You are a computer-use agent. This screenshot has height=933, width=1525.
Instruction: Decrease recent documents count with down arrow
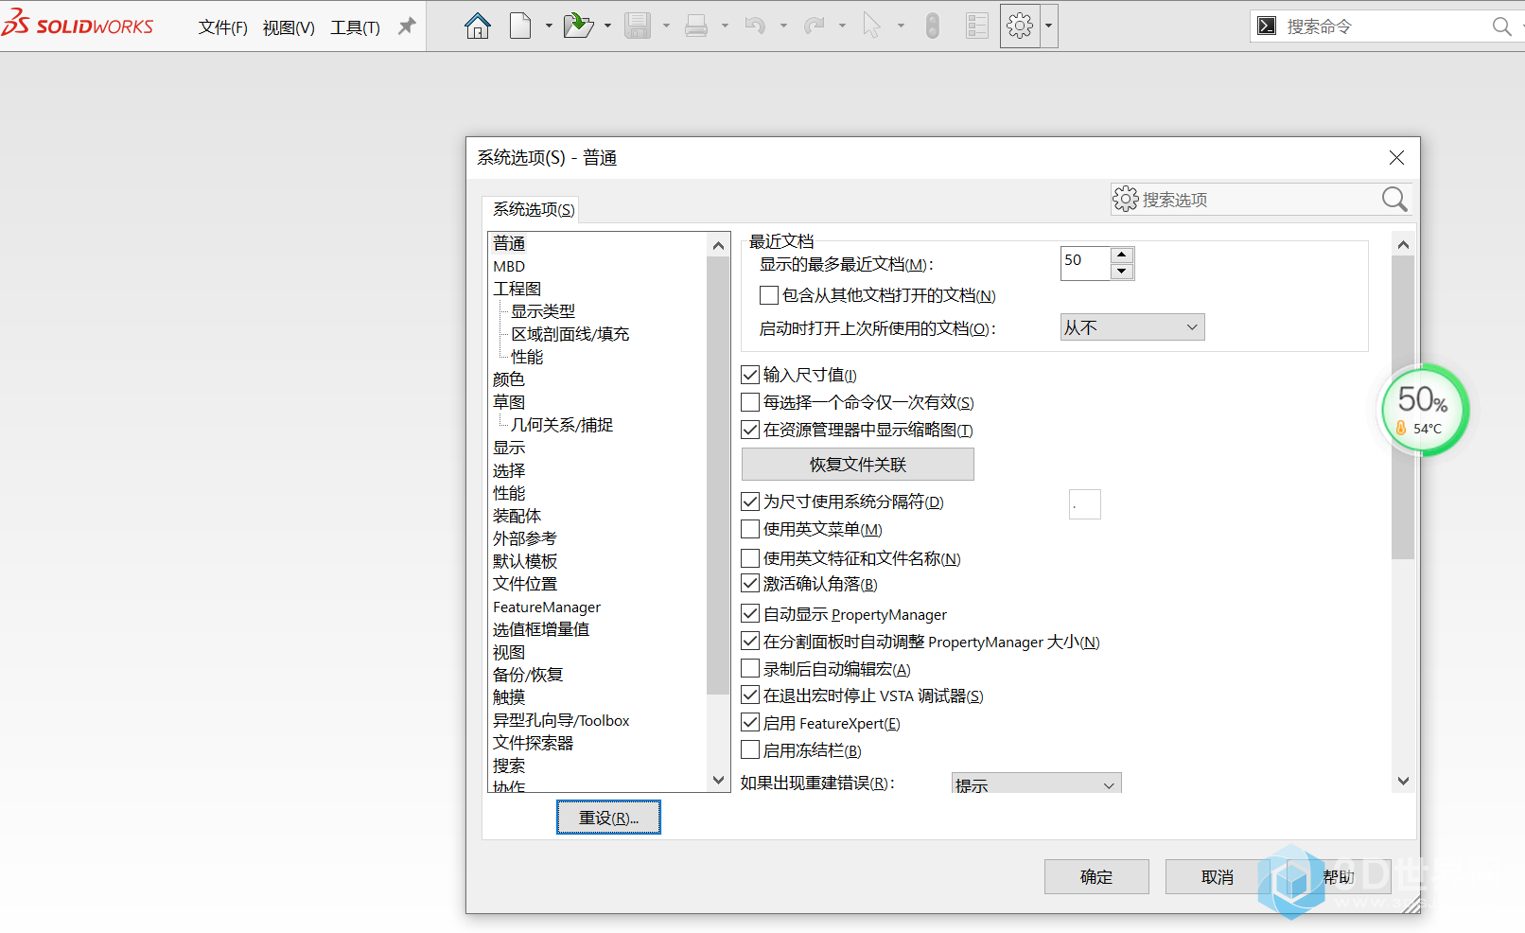1122,272
